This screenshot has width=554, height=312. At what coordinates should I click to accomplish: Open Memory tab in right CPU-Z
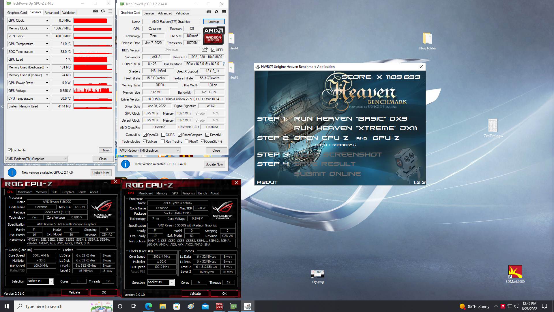[162, 193]
